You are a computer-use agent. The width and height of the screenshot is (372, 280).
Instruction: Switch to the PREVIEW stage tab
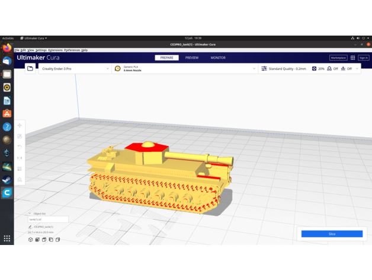coord(192,58)
